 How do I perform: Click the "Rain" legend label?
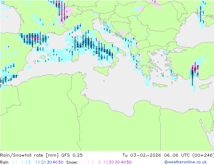pyautogui.click(x=4, y=162)
